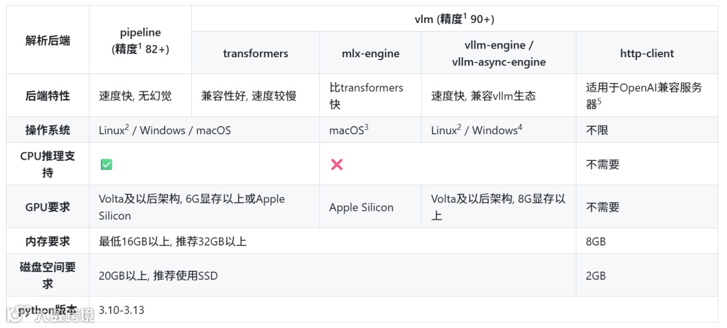
Task: Click the pipeline column header
Action: 140,41
